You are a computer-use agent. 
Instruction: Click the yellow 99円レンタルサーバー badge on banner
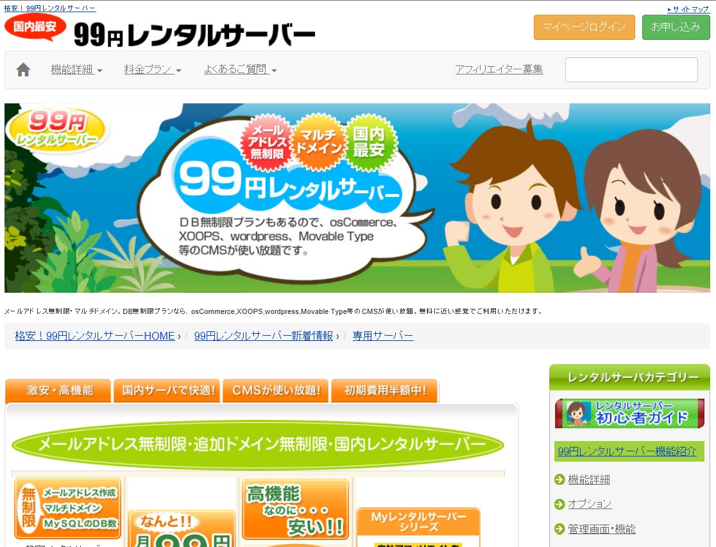click(56, 129)
